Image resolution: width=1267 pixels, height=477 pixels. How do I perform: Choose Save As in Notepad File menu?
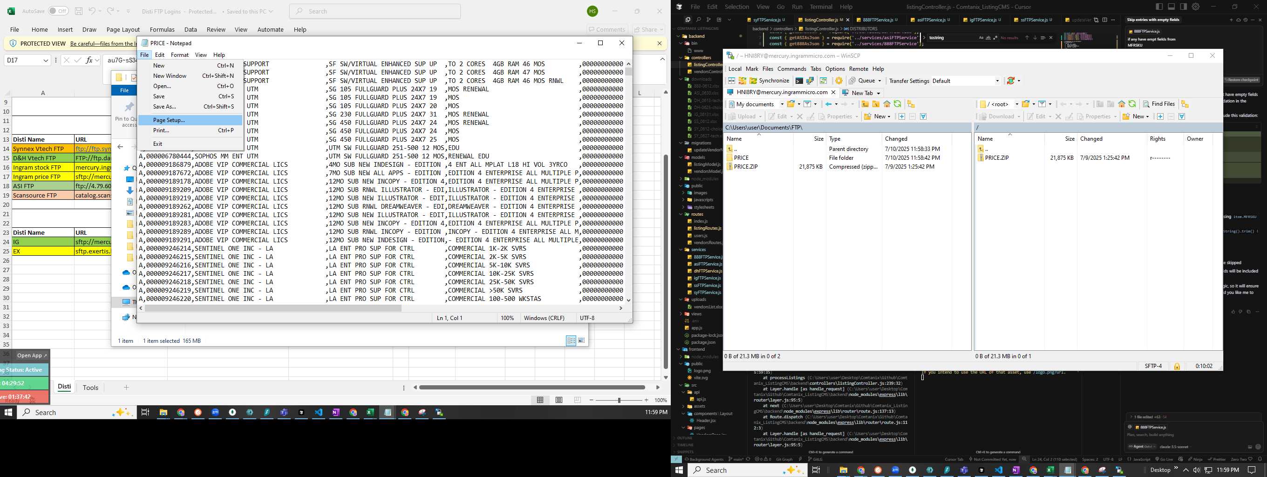point(191,106)
